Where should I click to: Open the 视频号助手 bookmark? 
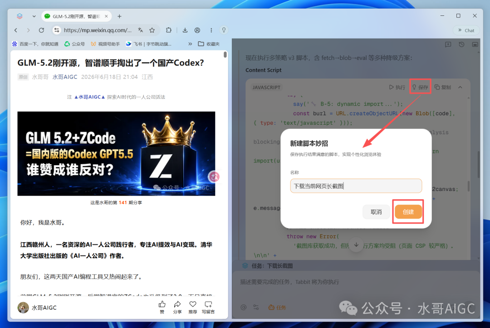[105, 44]
